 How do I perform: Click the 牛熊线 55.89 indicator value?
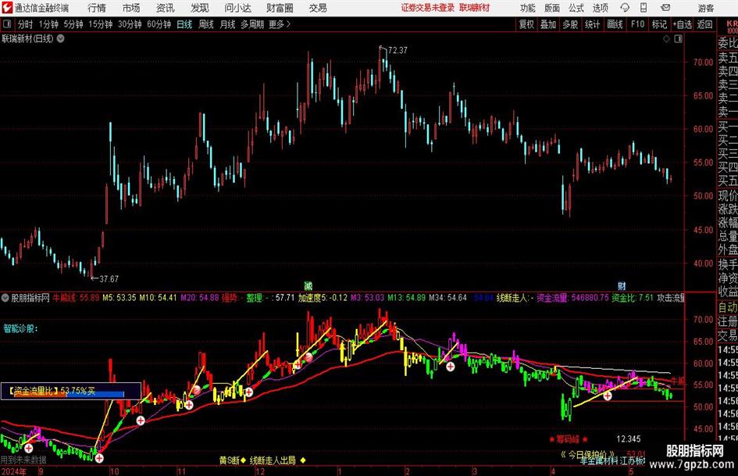click(x=76, y=298)
